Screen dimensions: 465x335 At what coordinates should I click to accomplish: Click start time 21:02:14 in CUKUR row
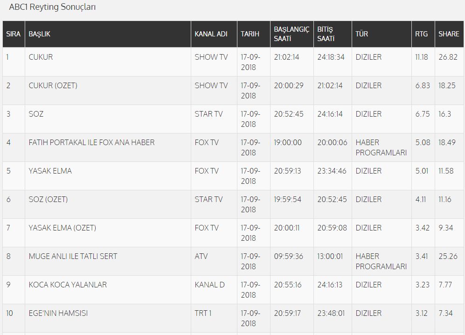[286, 57]
